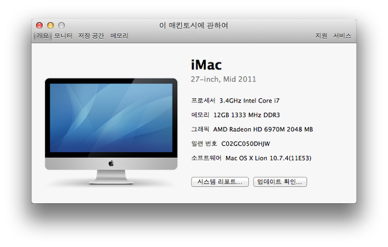The height and width of the screenshot is (247, 388).
Task: Click the 시스템 리포트... button
Action: 220,182
